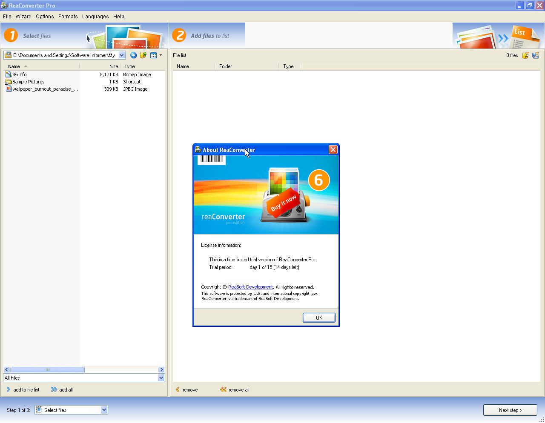Click the horizontal scrollbar thumb
This screenshot has width=545, height=423.
click(47, 369)
